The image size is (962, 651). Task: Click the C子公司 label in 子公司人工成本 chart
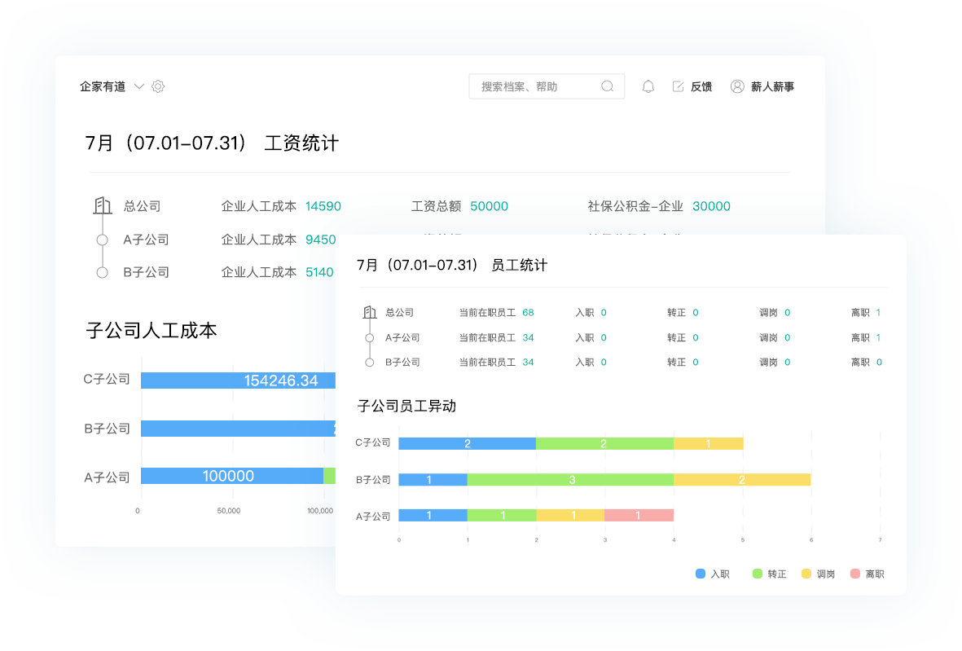click(107, 379)
